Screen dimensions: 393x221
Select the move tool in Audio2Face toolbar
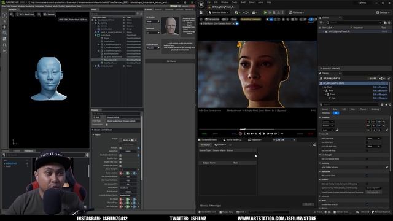[4, 27]
